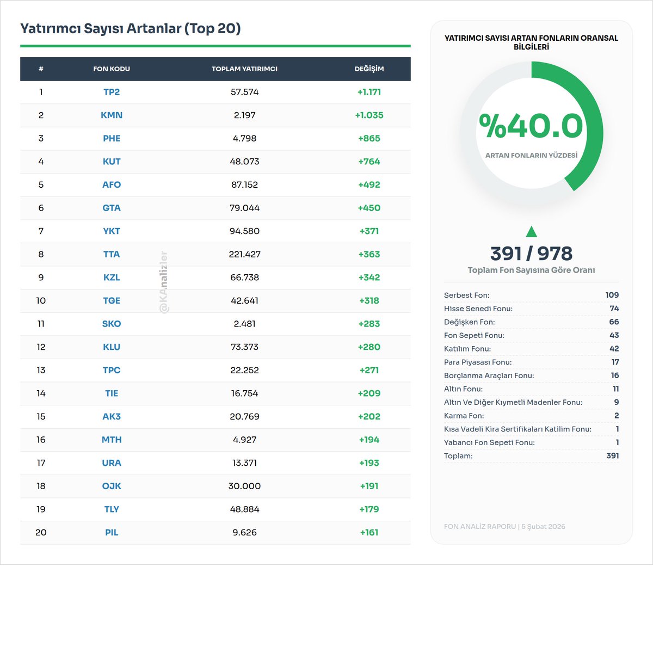Click the TLY fund code

pyautogui.click(x=112, y=509)
